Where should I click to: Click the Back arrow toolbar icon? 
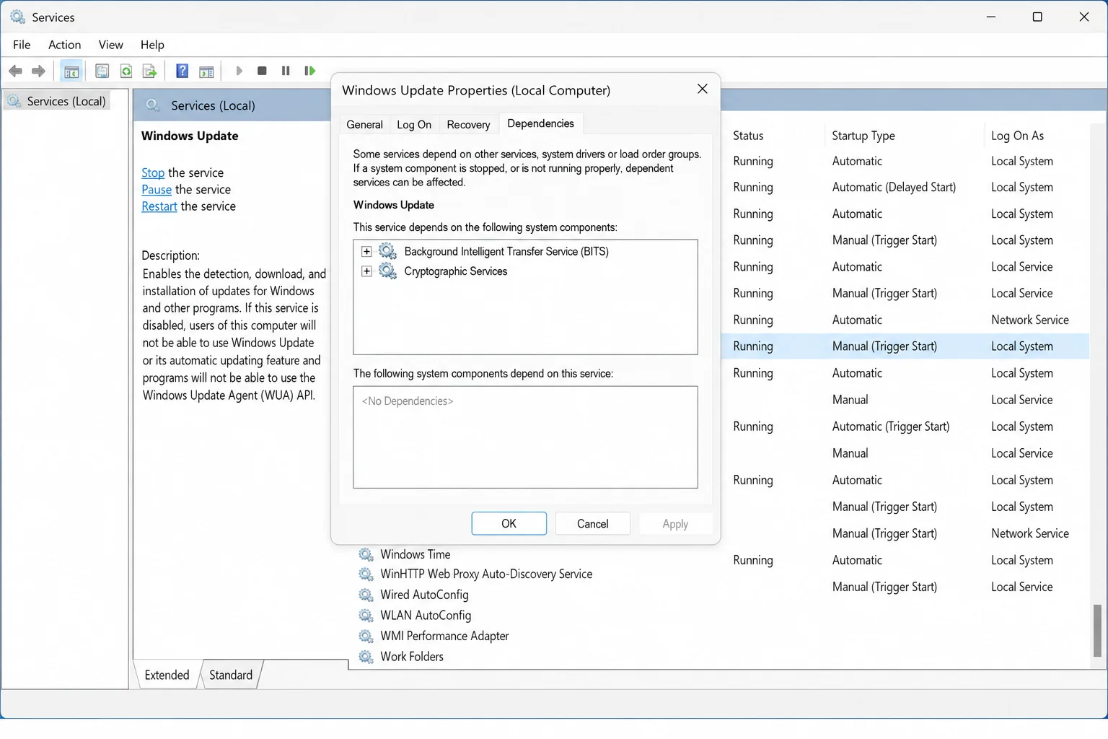[15, 71]
